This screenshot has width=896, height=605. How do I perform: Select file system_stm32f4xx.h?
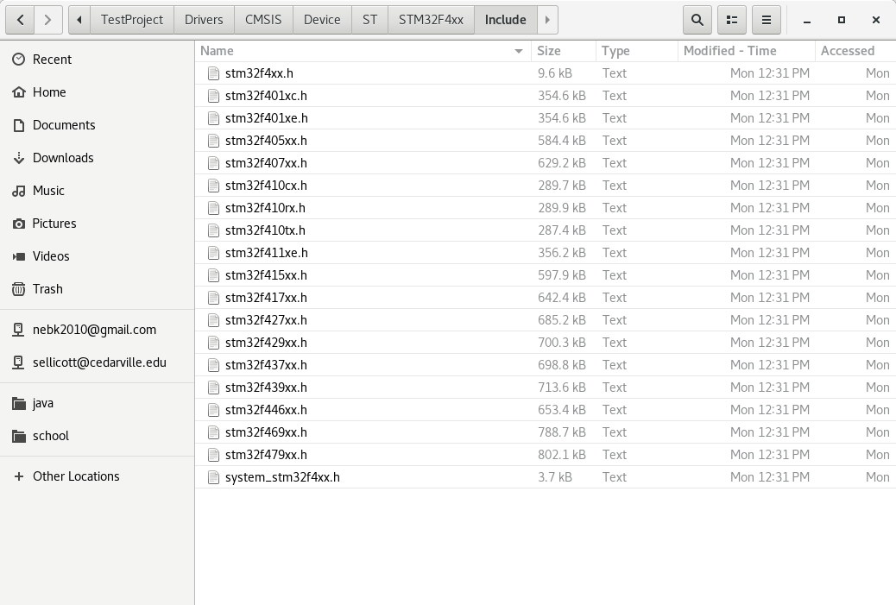tap(546, 477)
